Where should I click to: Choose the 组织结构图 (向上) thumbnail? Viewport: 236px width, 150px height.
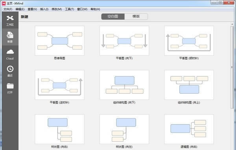189,85
